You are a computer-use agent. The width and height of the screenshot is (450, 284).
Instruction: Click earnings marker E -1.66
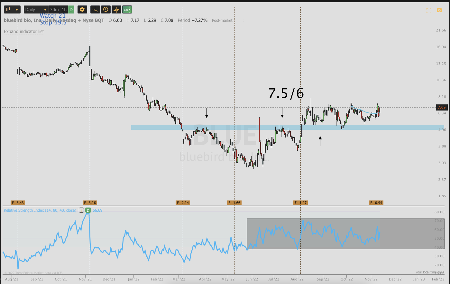click(234, 203)
